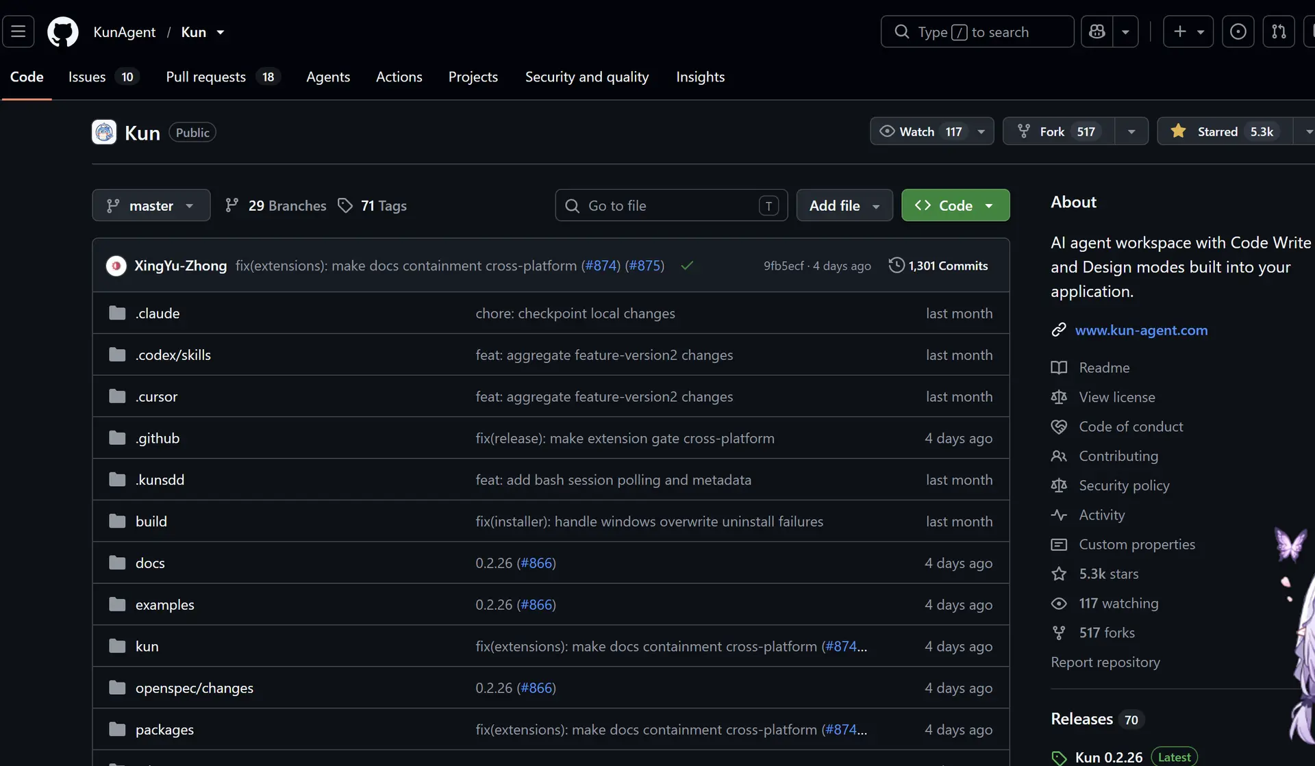Open the Kun repository switcher caret
The image size is (1315, 766).
(x=221, y=32)
